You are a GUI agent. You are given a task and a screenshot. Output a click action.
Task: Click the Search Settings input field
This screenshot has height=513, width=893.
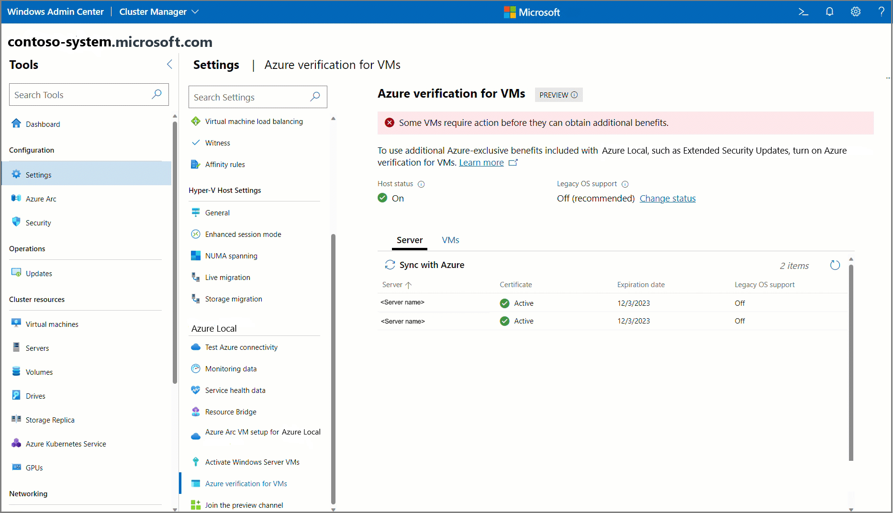pyautogui.click(x=257, y=97)
